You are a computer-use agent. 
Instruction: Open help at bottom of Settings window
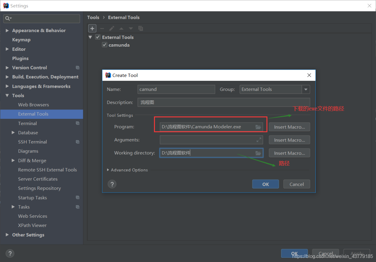10,253
